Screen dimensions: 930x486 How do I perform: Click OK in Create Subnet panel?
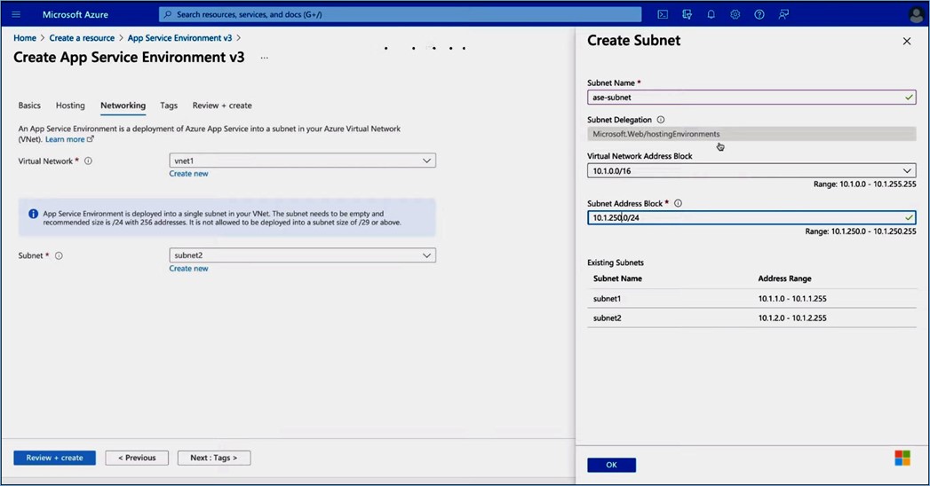pos(611,465)
